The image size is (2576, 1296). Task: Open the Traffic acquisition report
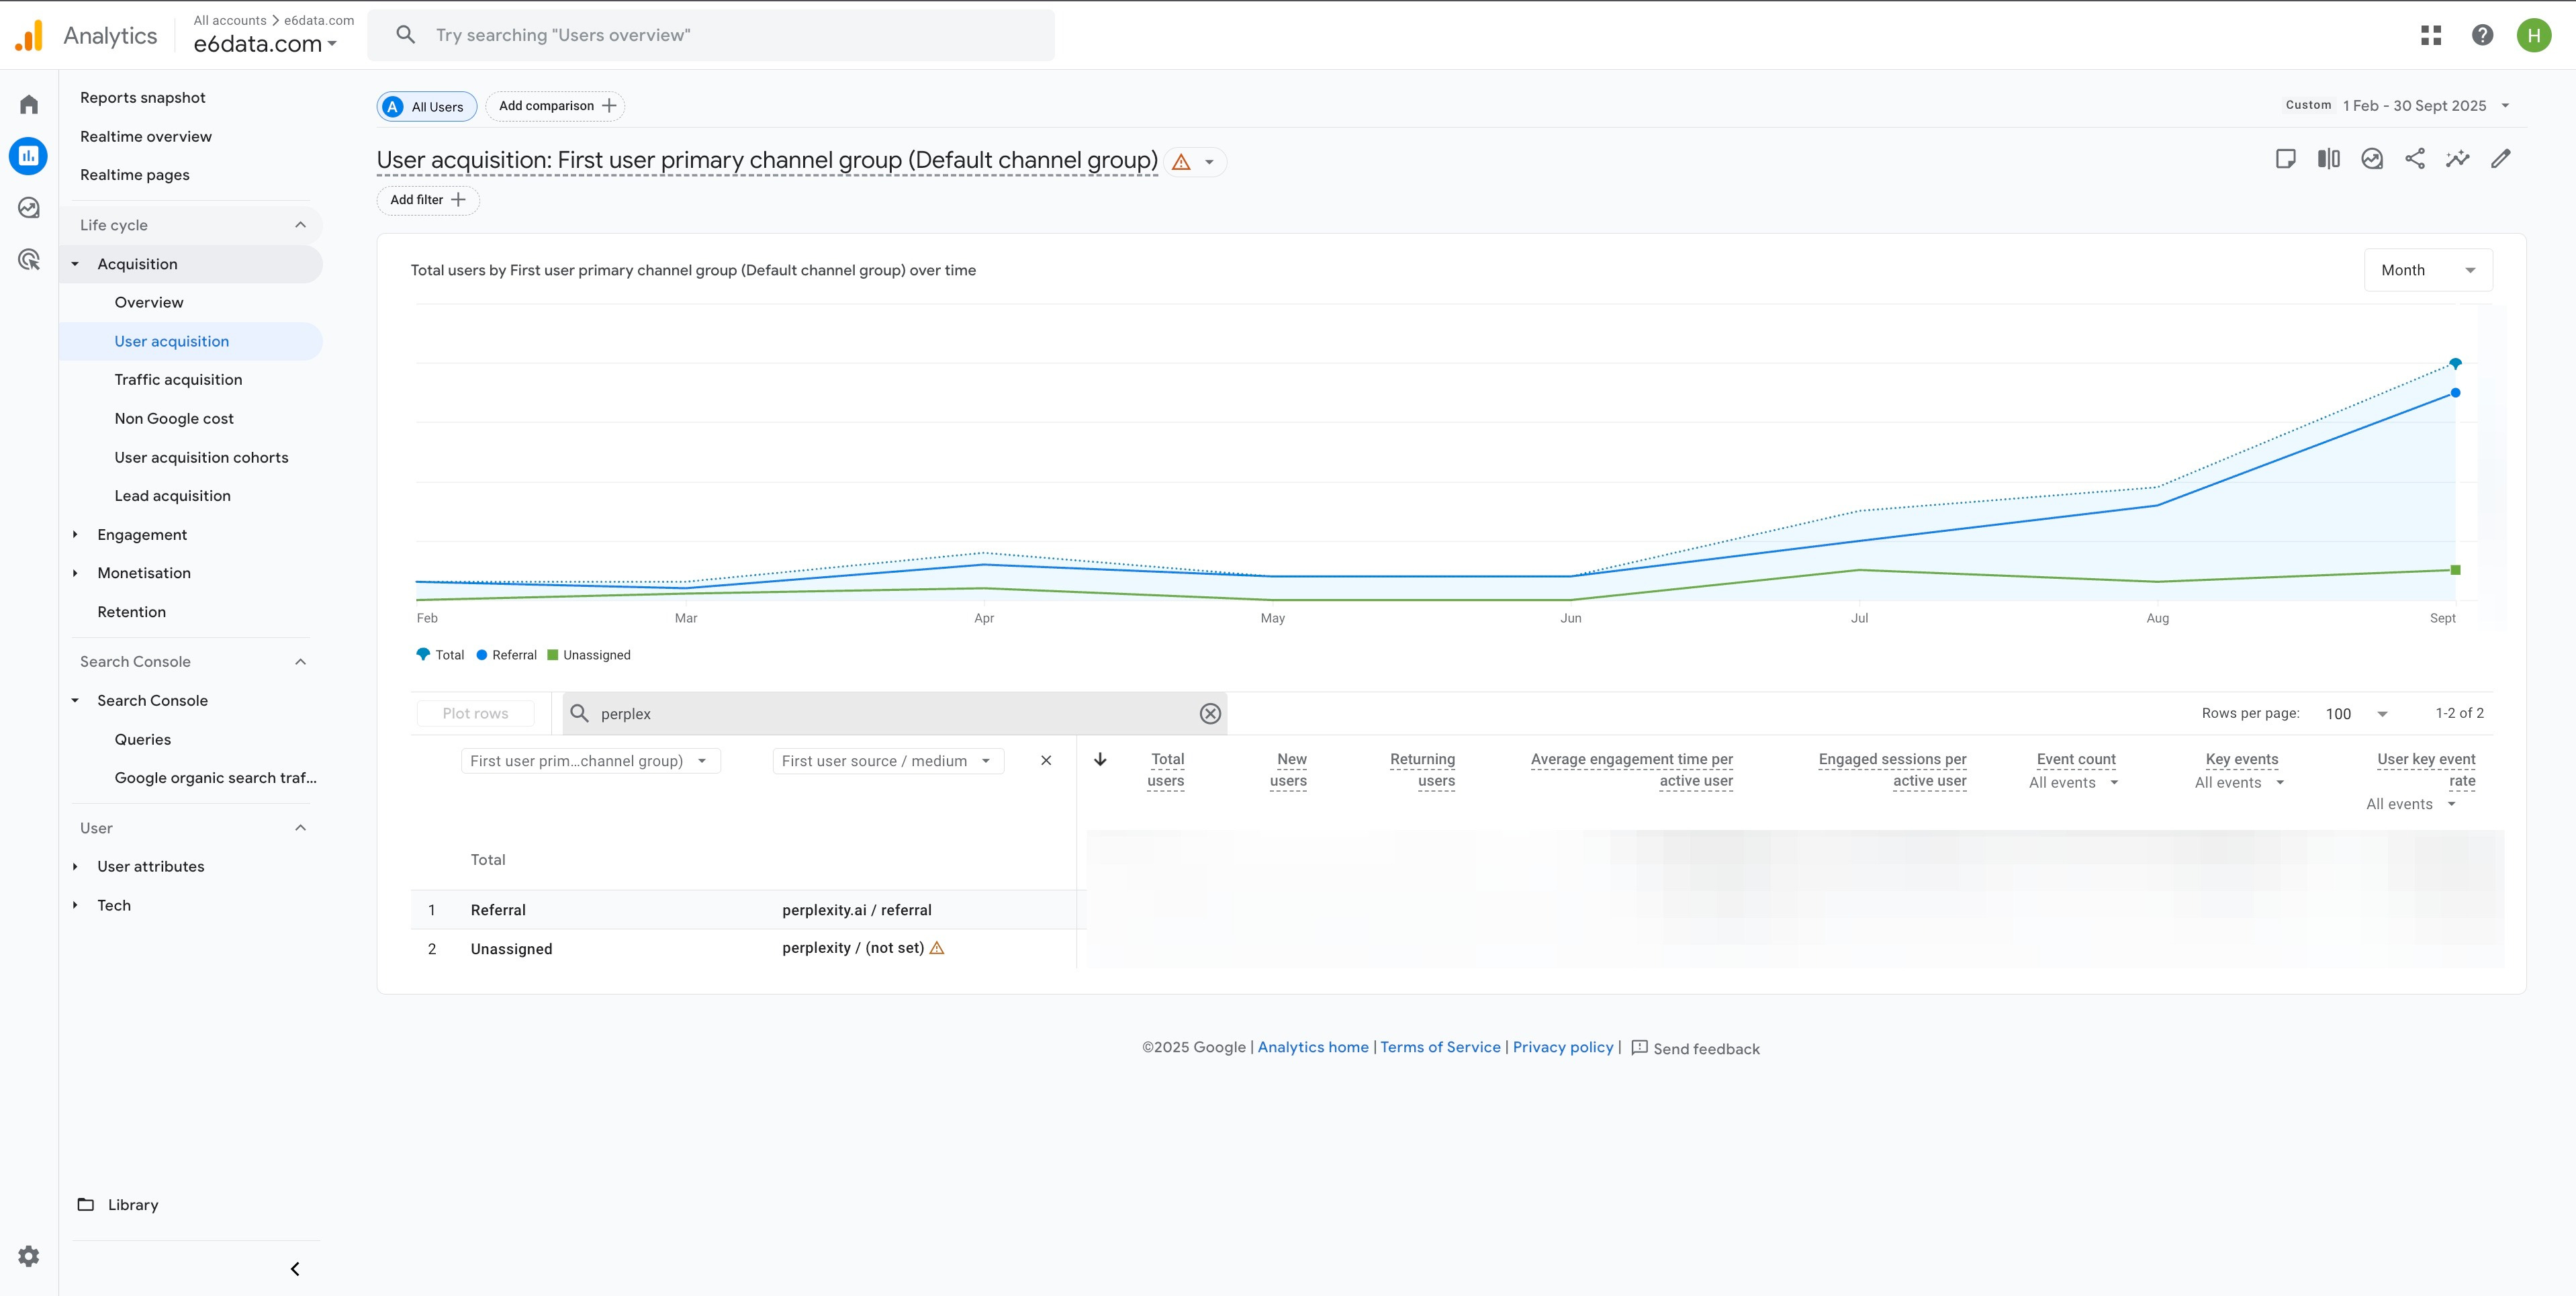point(178,380)
